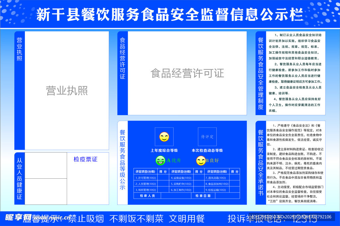Click the main title 新干县餐饮服务食品安全监督信息公示栏

point(170,15)
